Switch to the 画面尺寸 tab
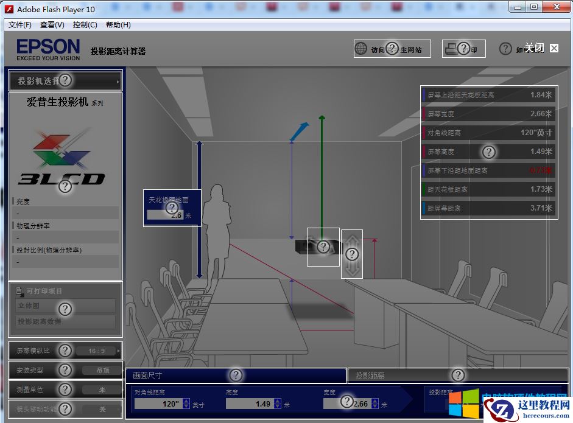This screenshot has width=573, height=423. pyautogui.click(x=236, y=375)
